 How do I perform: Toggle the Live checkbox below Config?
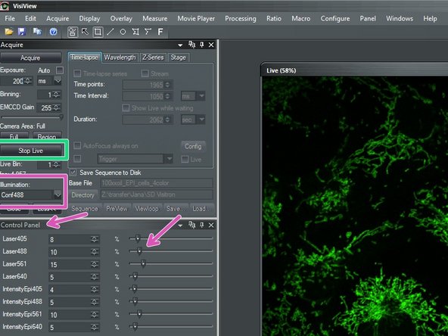(x=185, y=159)
